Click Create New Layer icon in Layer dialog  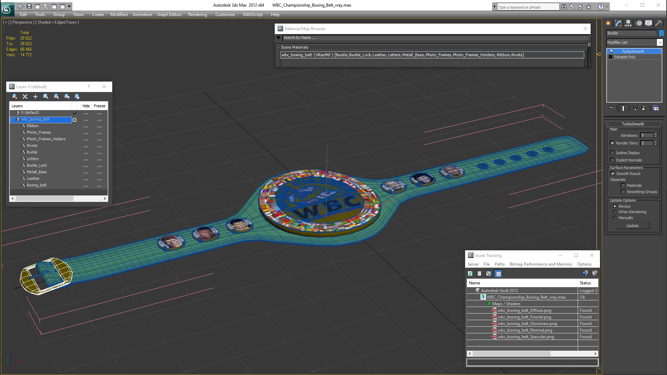[x=15, y=97]
